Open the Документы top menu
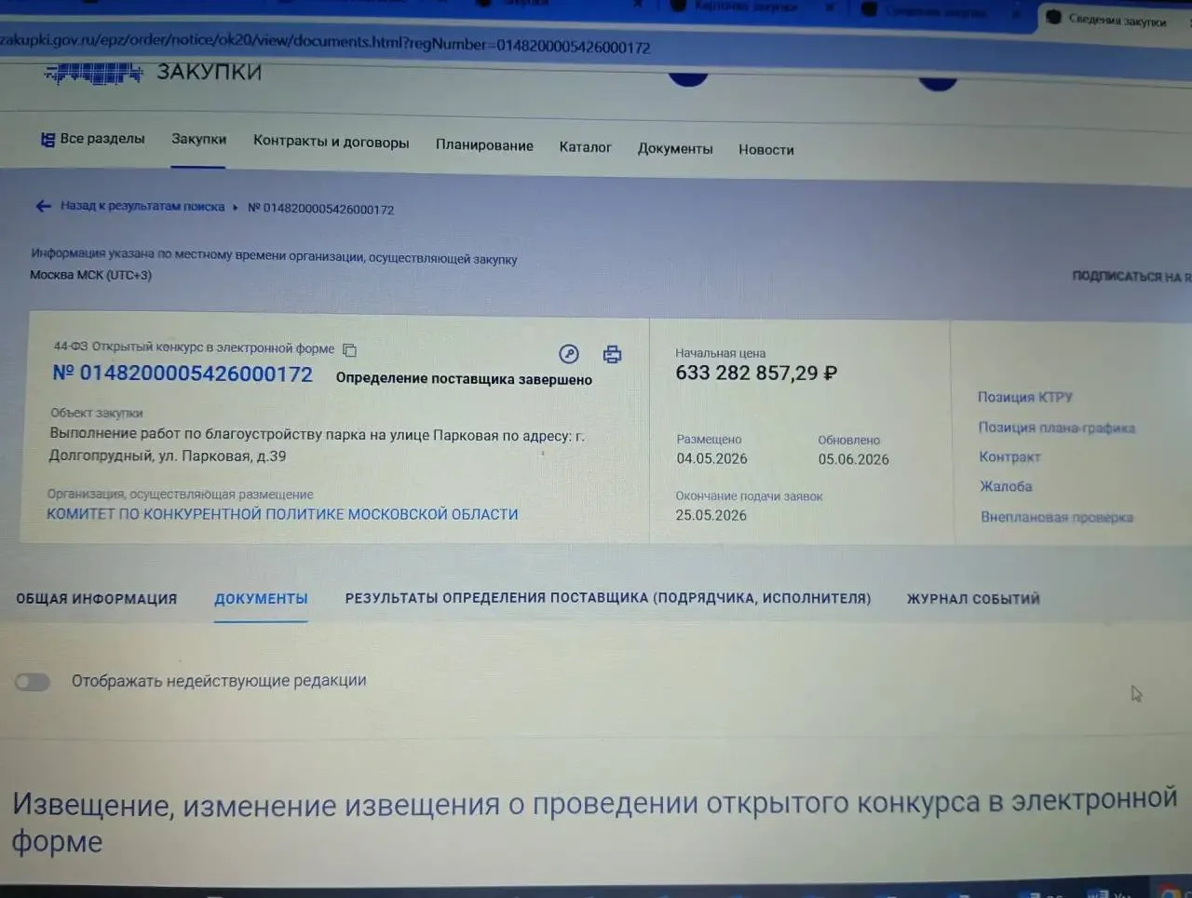The image size is (1192, 898). click(x=675, y=149)
